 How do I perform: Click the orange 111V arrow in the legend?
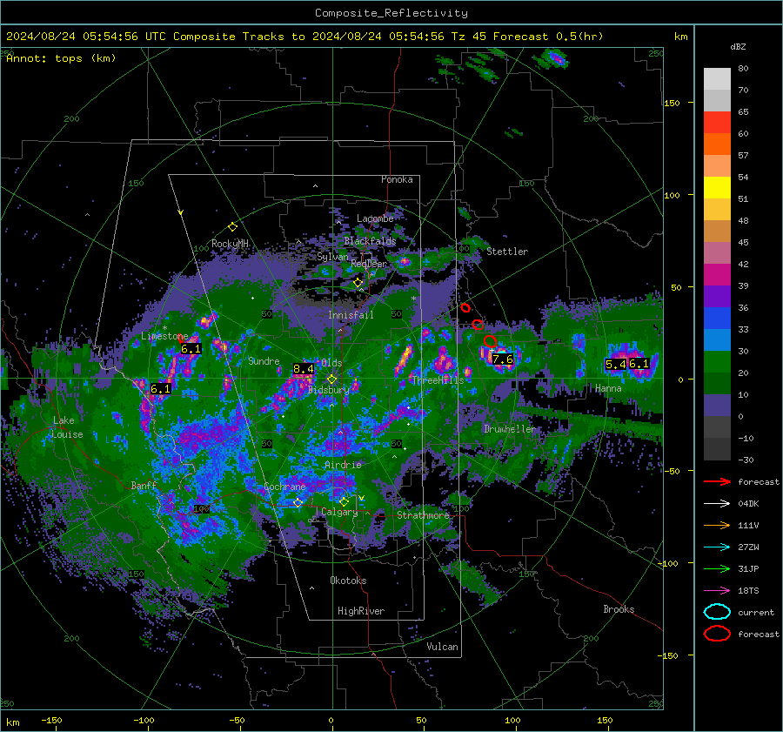point(717,525)
